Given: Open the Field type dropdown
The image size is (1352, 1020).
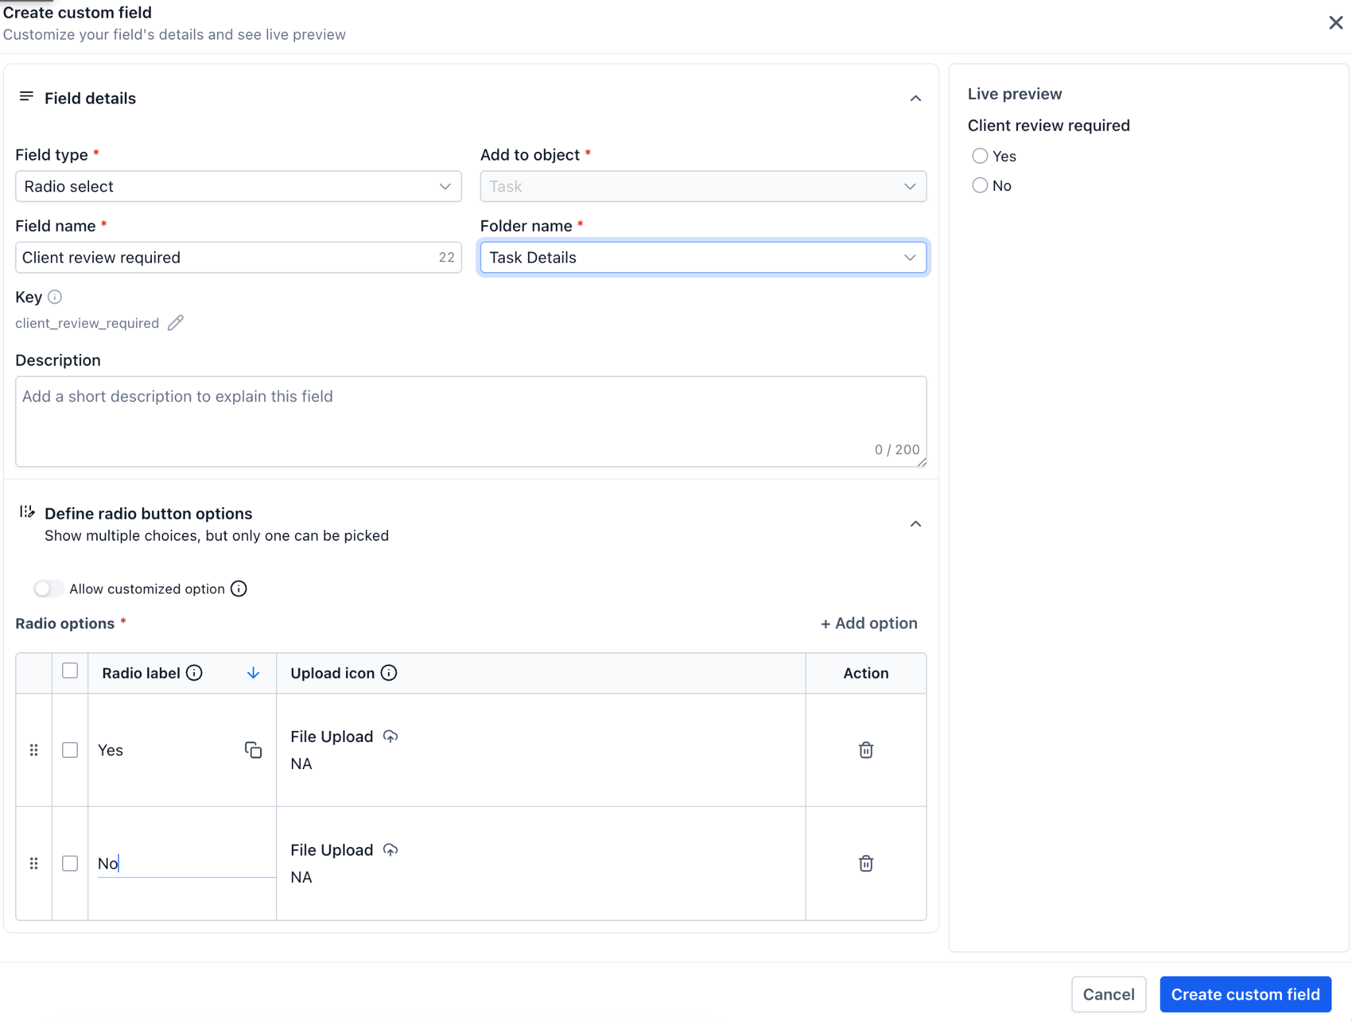Looking at the screenshot, I should pyautogui.click(x=238, y=186).
